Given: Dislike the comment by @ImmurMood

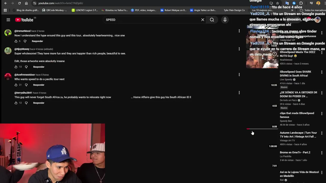Looking at the screenshot, I should [x=25, y=41].
